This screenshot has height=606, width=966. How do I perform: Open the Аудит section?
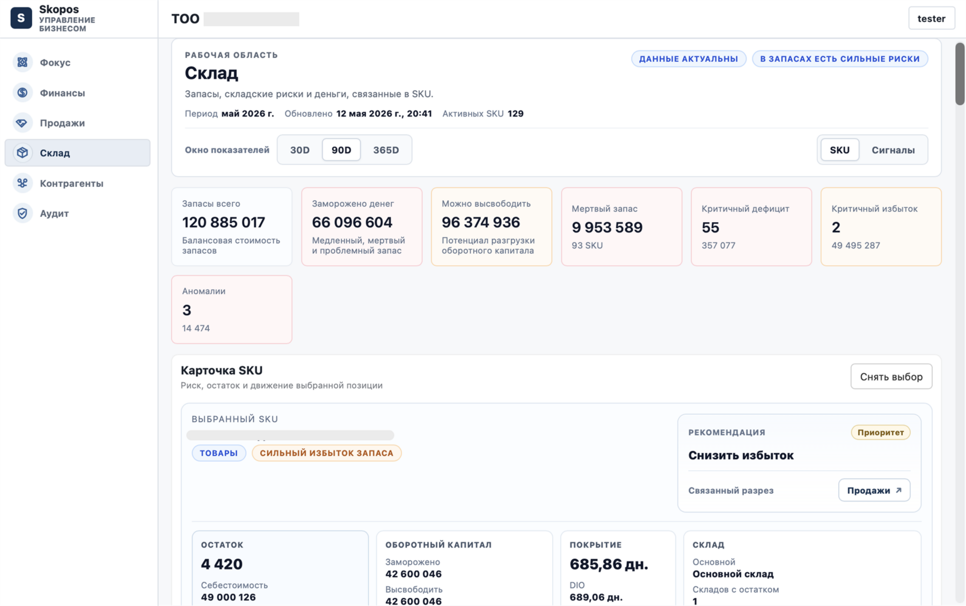[x=77, y=213]
